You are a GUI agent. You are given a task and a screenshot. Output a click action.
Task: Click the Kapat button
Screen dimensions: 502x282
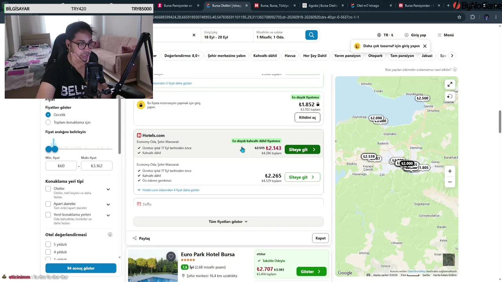click(320, 238)
